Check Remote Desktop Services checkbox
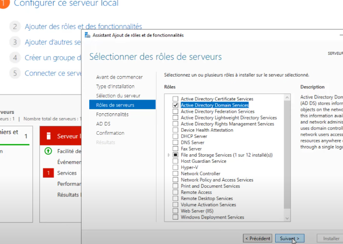 (175, 199)
